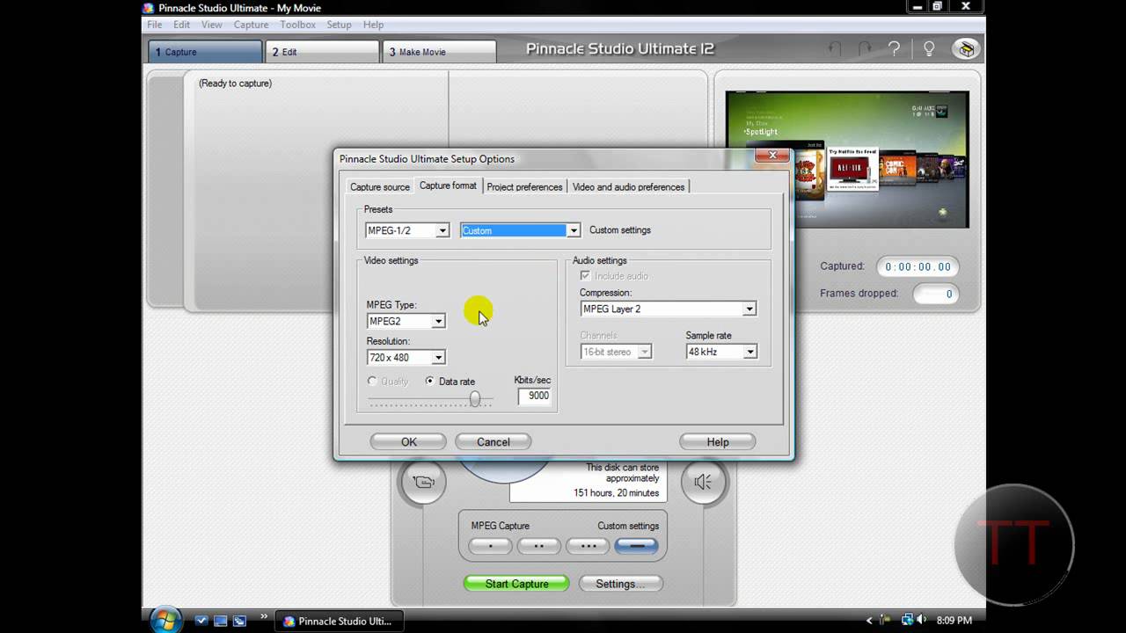Click Cancel in Setup Options dialog
Viewport: 1126px width, 633px height.
click(x=493, y=441)
